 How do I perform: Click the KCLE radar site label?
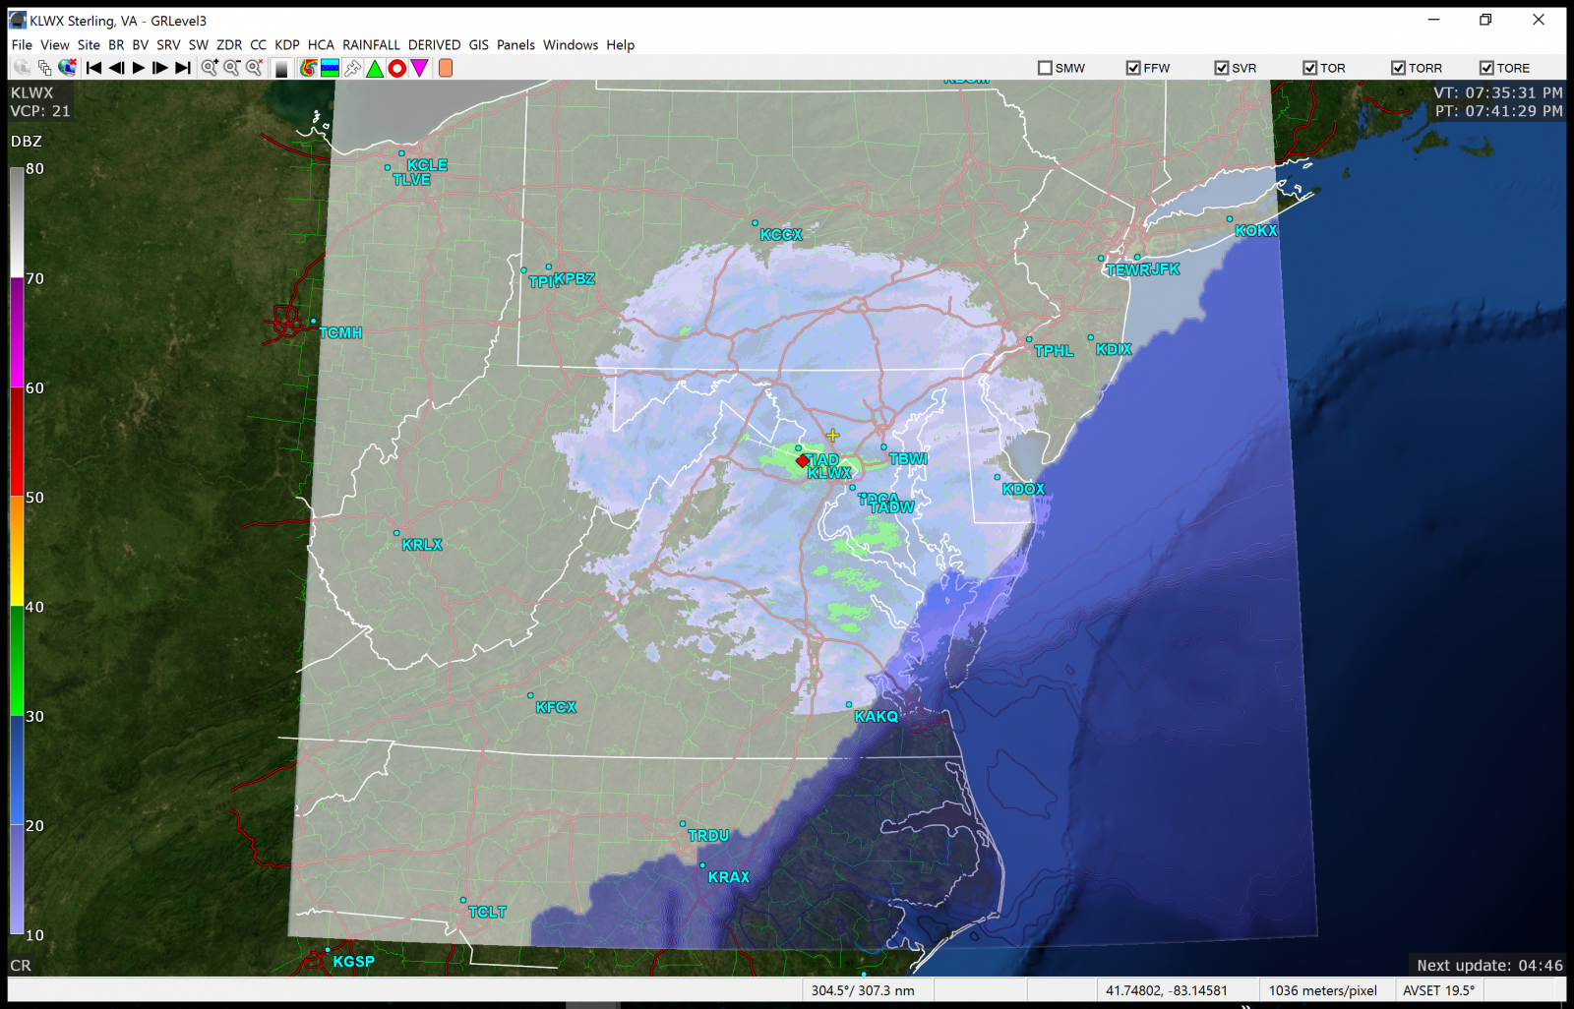pyautogui.click(x=427, y=165)
